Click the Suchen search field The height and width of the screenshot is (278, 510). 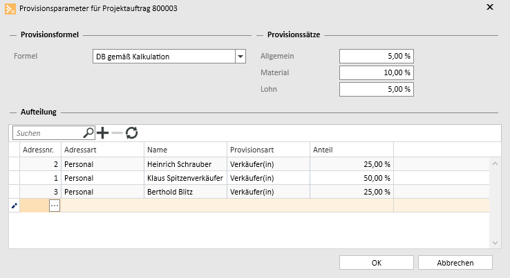tap(49, 133)
